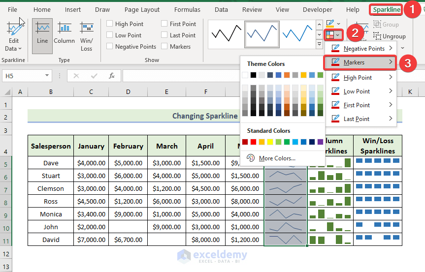Switch to the Developer tab
425x272 pixels.
[x=317, y=10]
